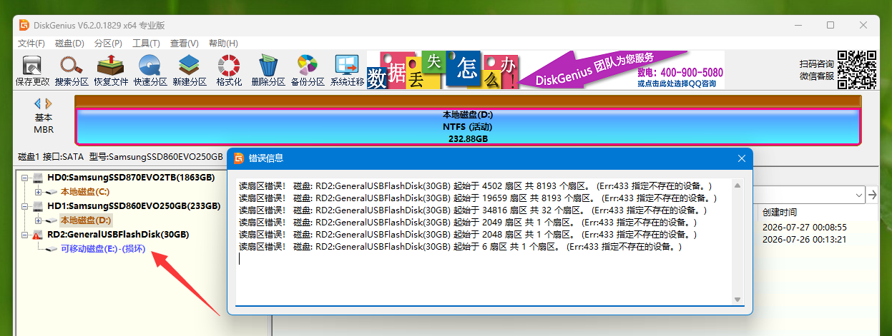Click the 数电: 400-900-5080 phone number
This screenshot has height=336, width=892.
coord(680,72)
